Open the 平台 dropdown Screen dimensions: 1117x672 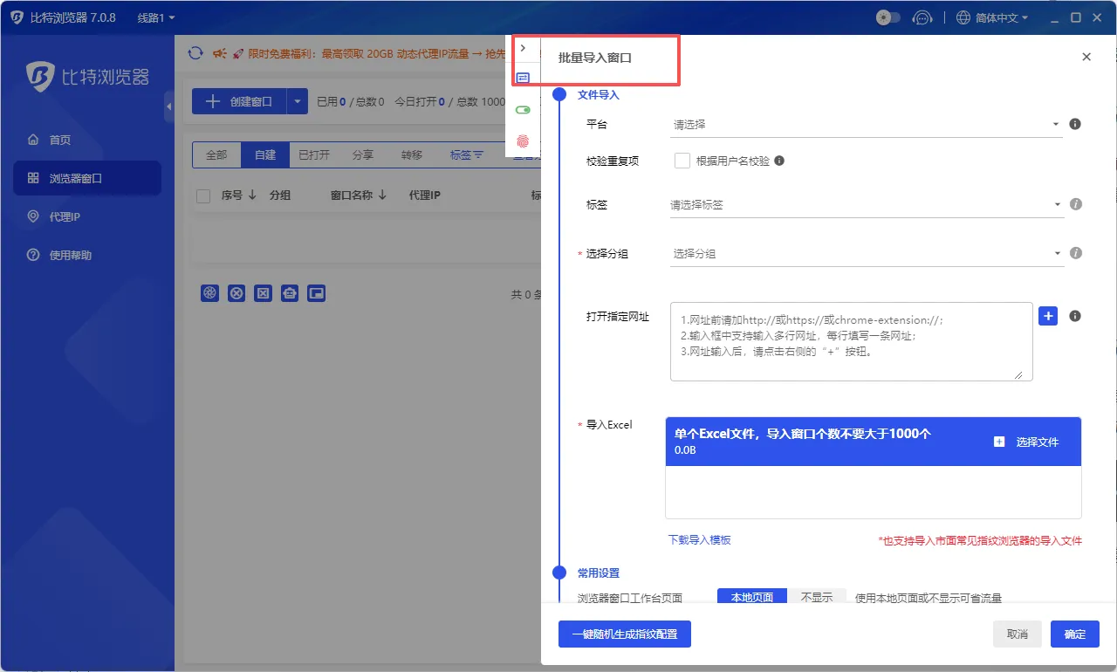click(x=864, y=124)
